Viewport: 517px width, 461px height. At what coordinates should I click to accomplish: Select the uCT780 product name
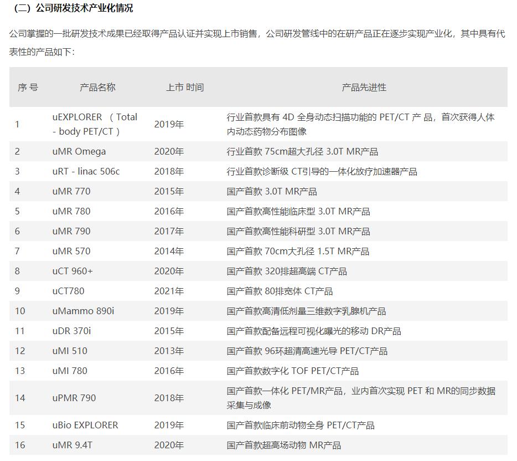click(74, 291)
